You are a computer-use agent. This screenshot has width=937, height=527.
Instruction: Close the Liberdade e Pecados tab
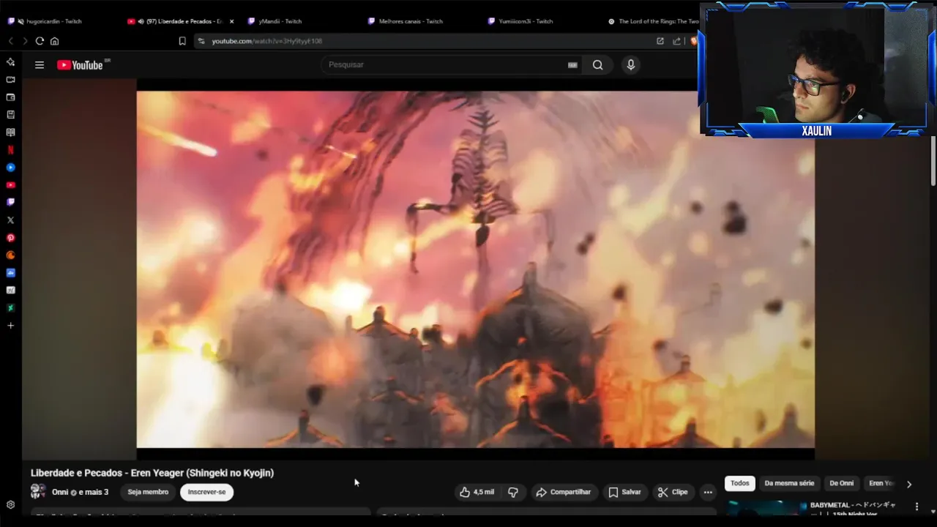click(x=232, y=21)
